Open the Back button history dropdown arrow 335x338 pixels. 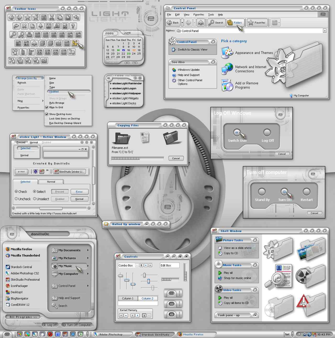click(x=182, y=23)
